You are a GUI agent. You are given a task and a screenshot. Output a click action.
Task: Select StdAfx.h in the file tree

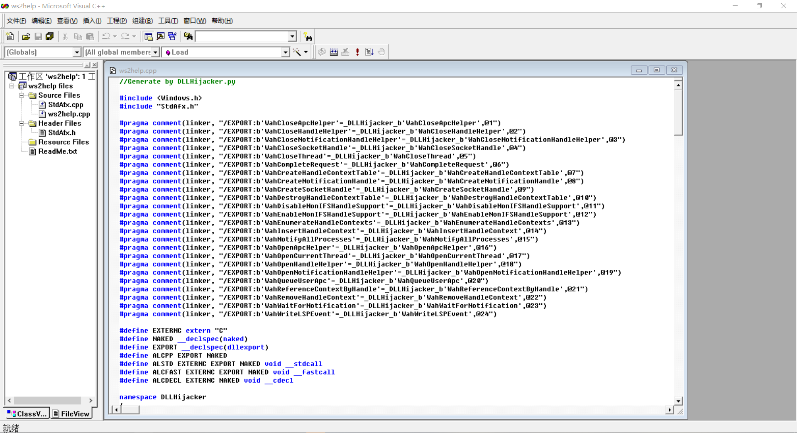[x=62, y=132]
